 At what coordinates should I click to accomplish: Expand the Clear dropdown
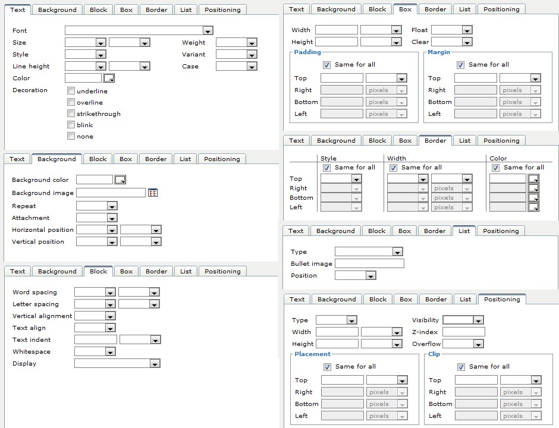452,42
